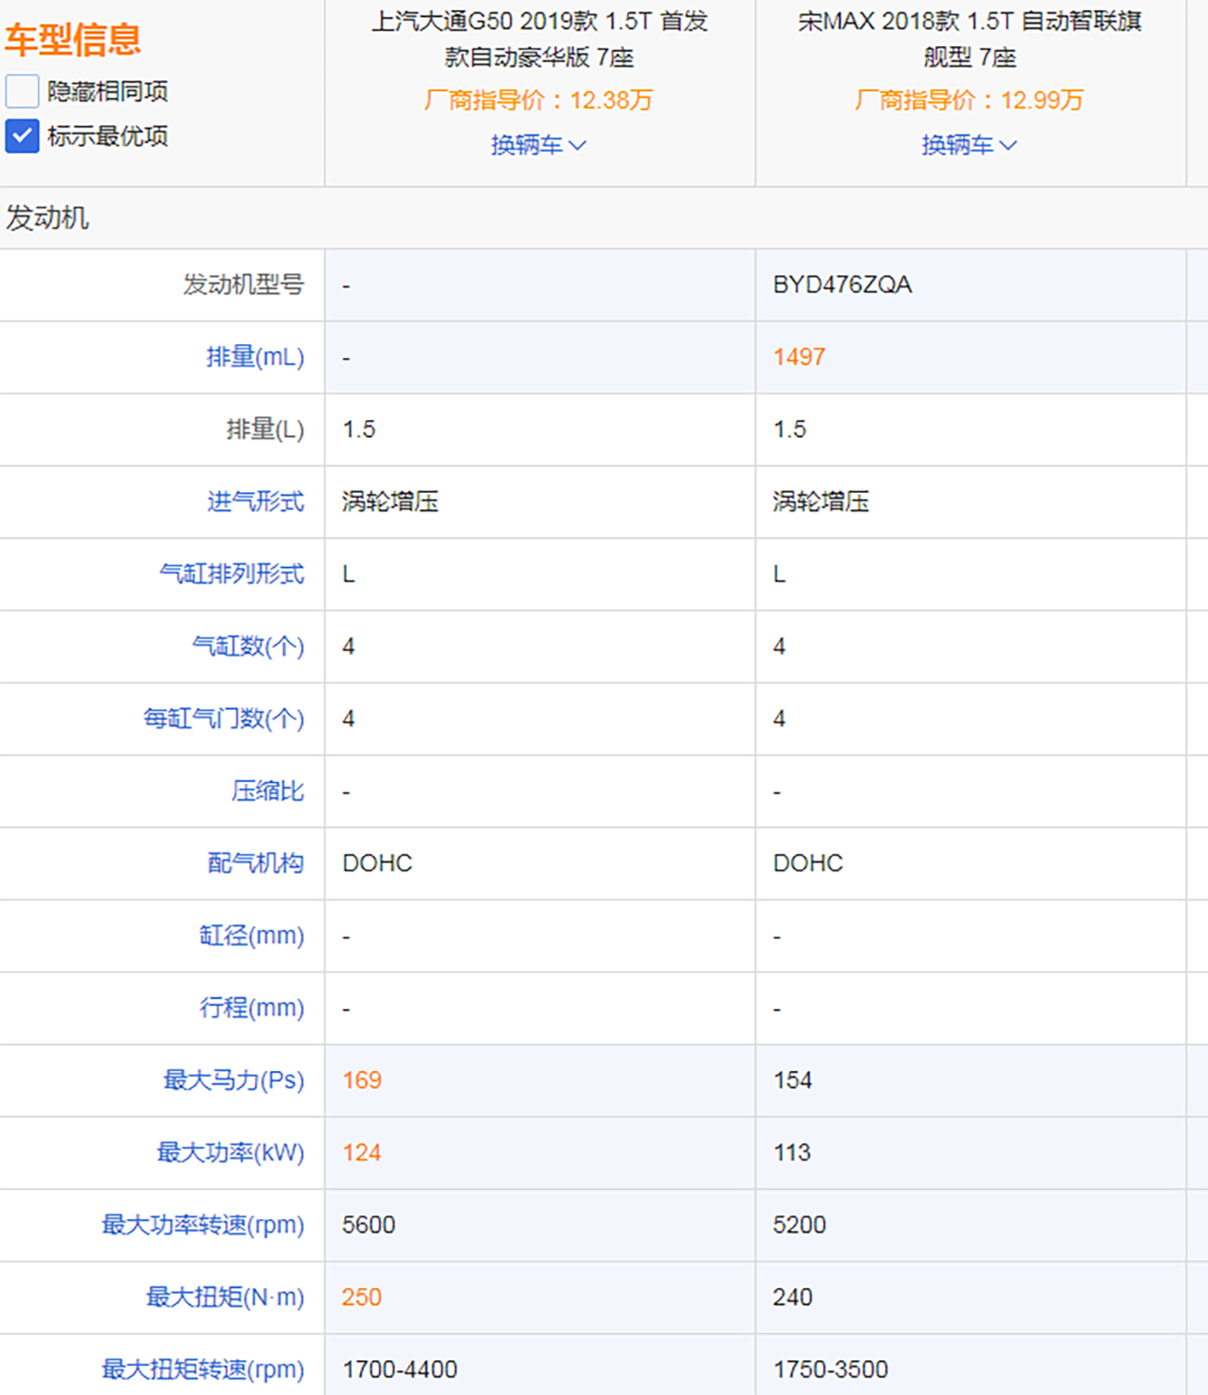Open the 气缸排列形式 parameter link
This screenshot has width=1208, height=1395.
(232, 574)
